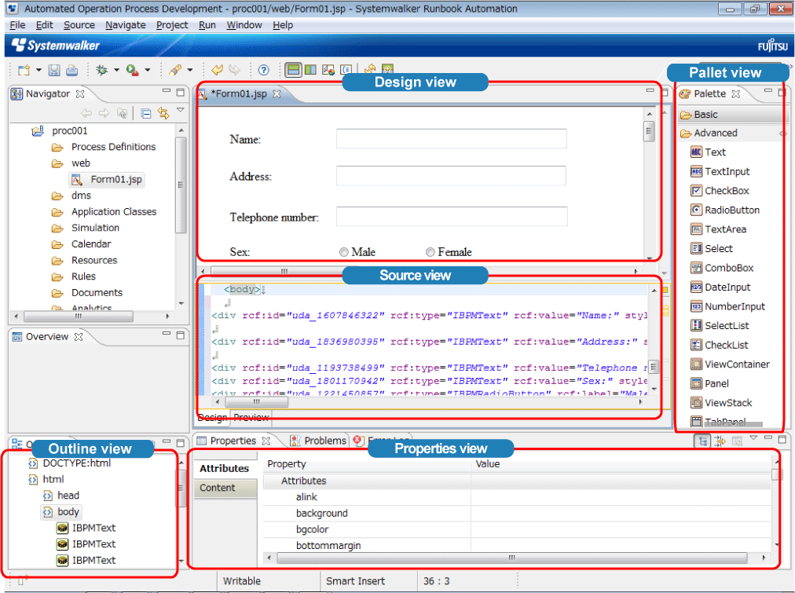
Task: Toggle Link with Editor in Navigator
Action: 163,113
